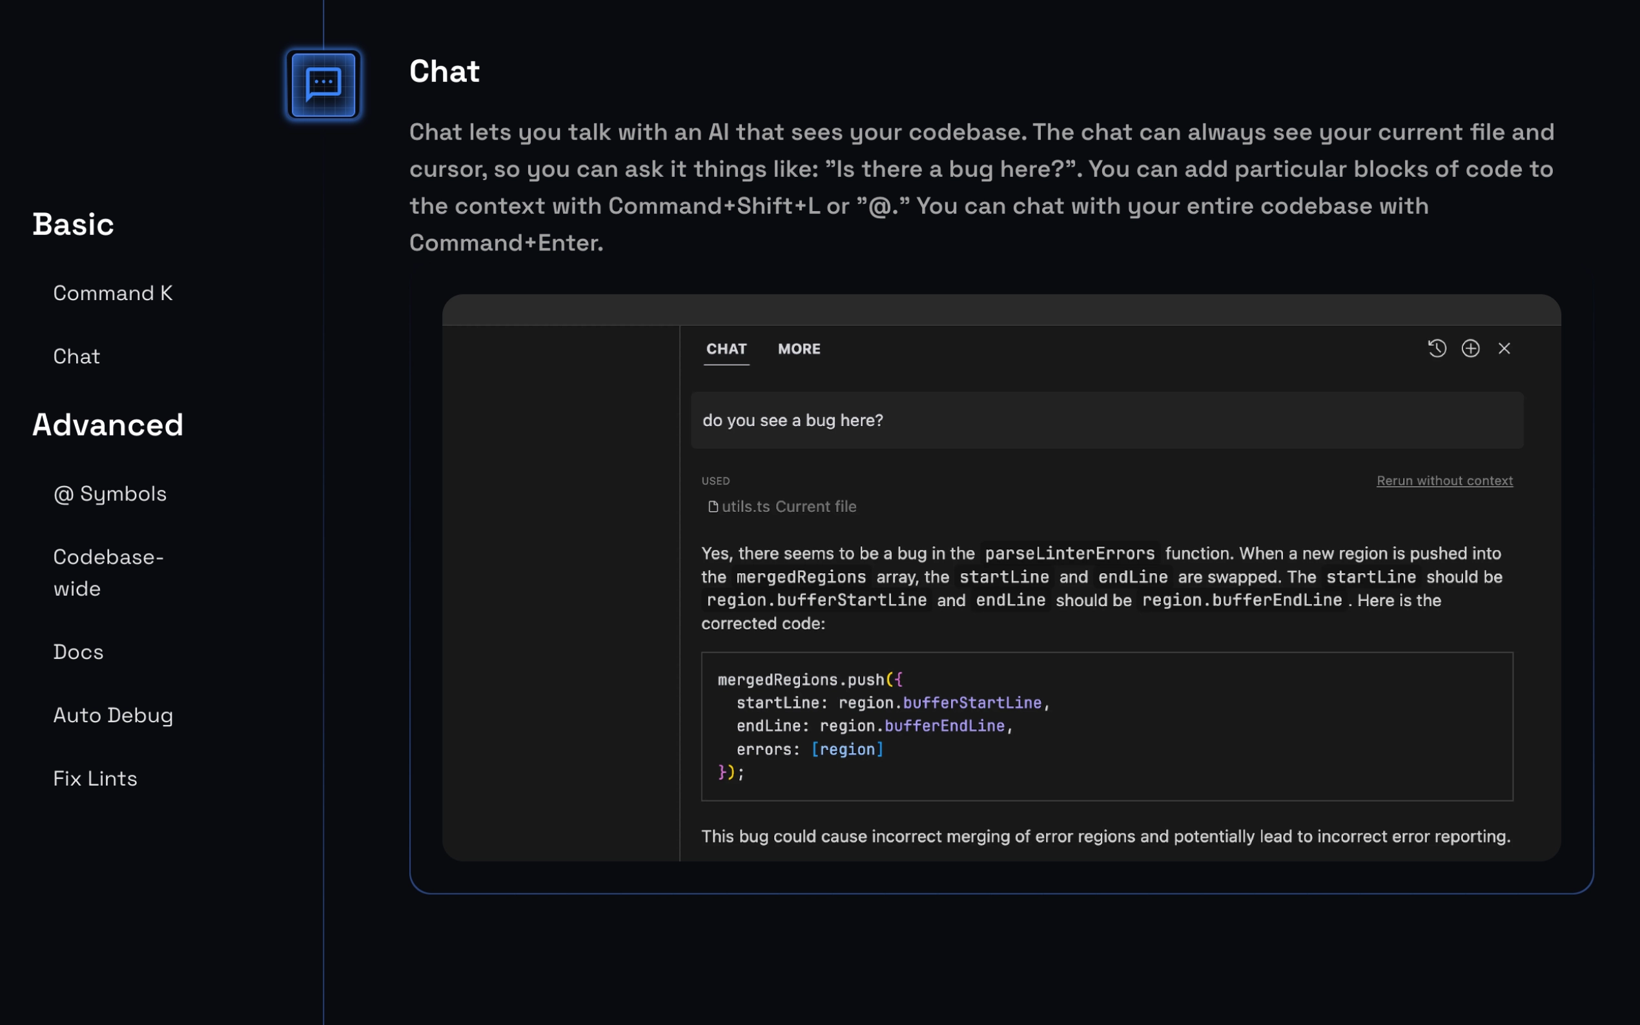Viewport: 1640px width, 1025px height.
Task: Jump to Auto Debug section
Action: point(113,715)
